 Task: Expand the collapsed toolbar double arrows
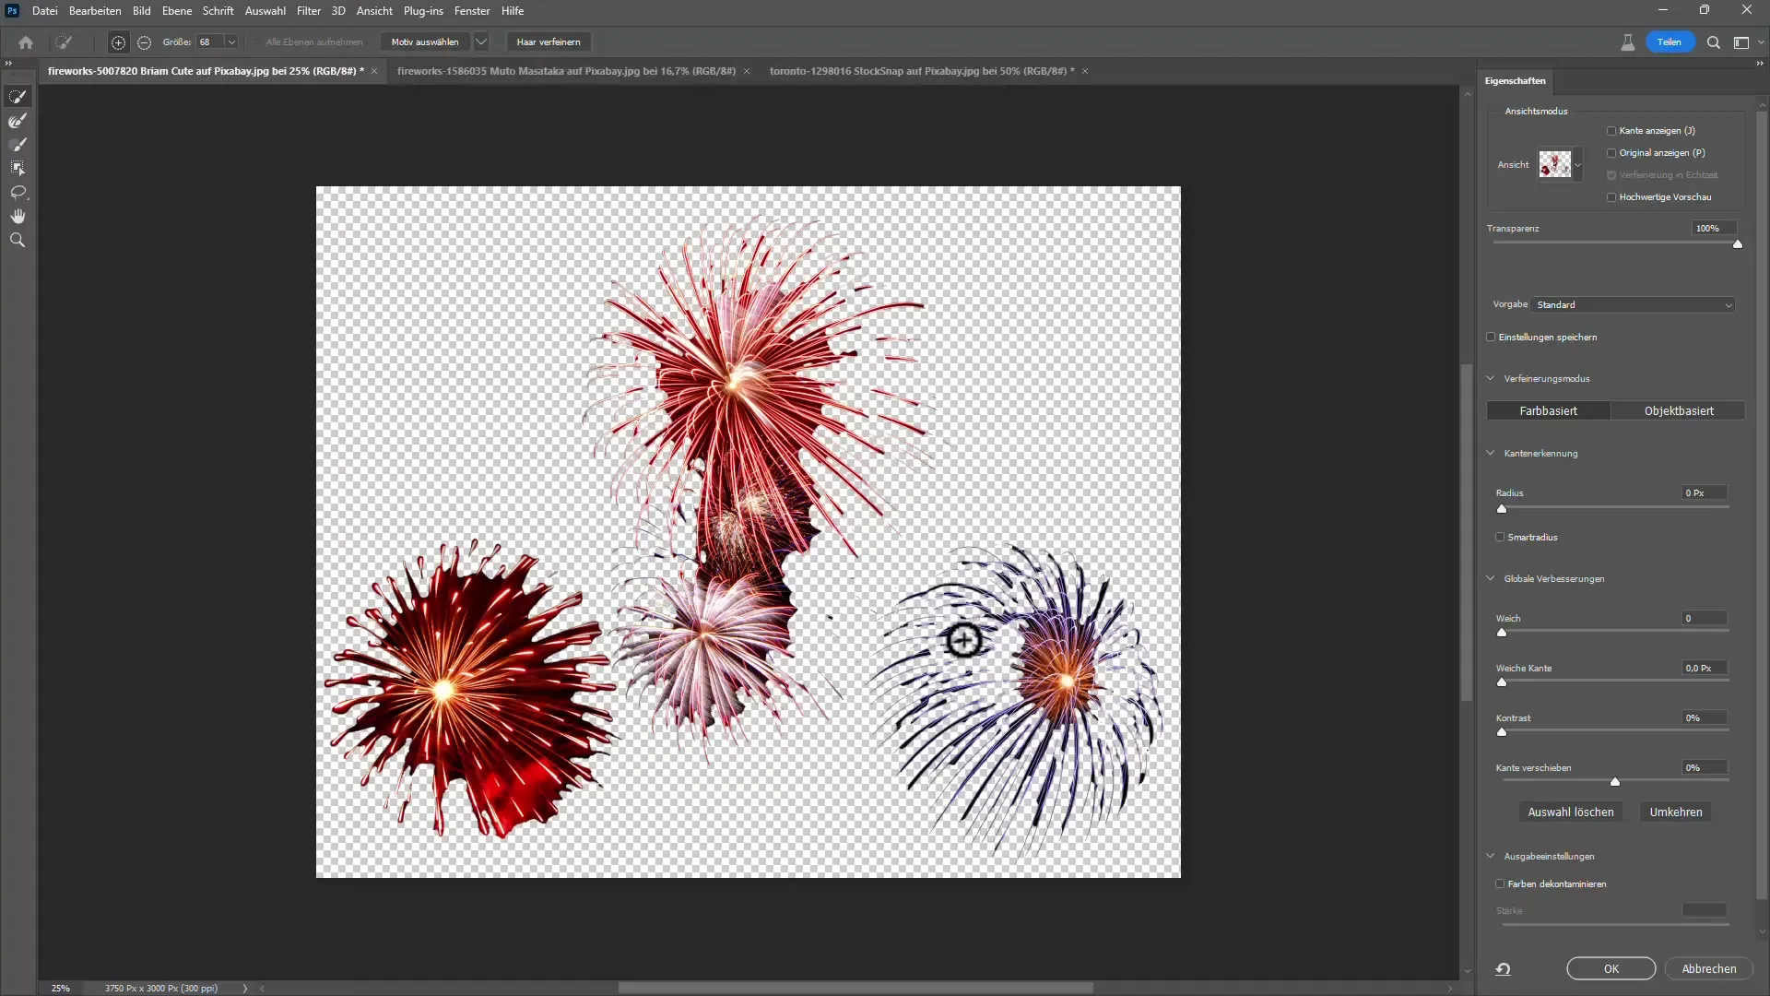[8, 63]
